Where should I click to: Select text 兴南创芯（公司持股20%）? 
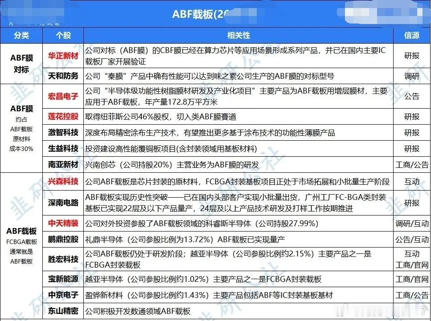[129, 165]
